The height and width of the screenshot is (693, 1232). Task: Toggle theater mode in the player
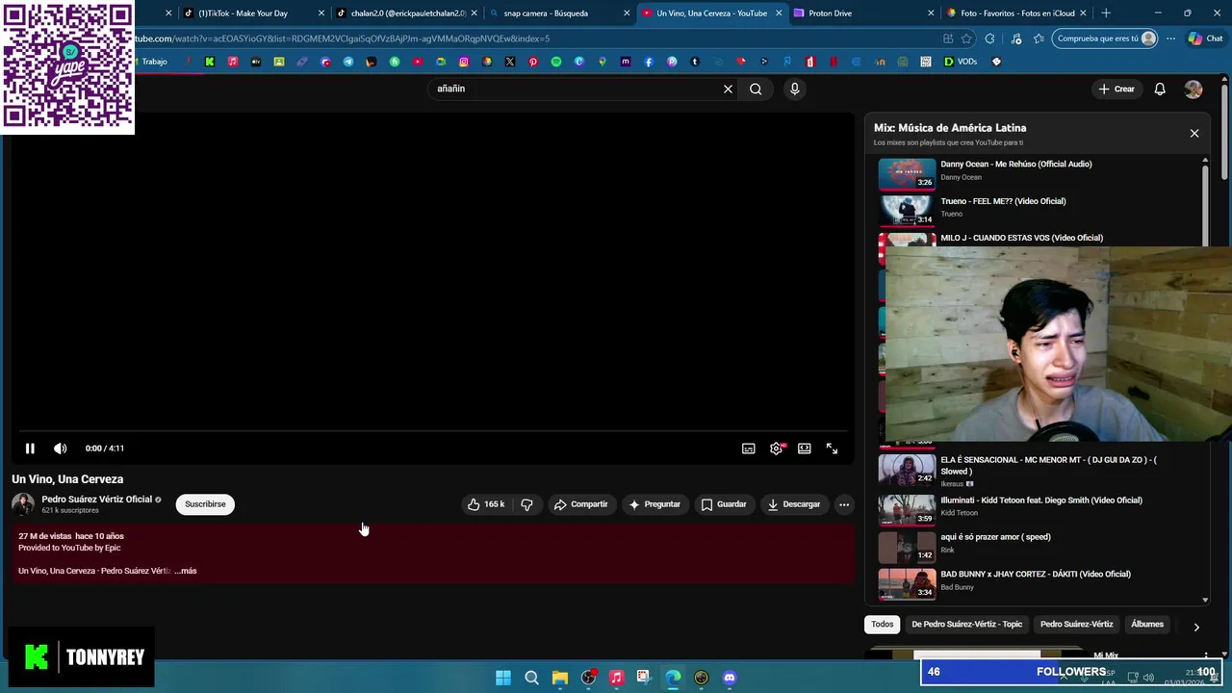pyautogui.click(x=804, y=449)
